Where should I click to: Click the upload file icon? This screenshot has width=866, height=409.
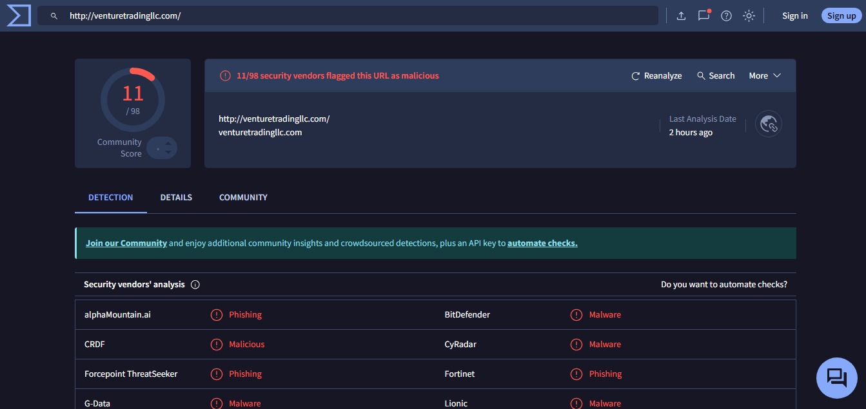[681, 16]
